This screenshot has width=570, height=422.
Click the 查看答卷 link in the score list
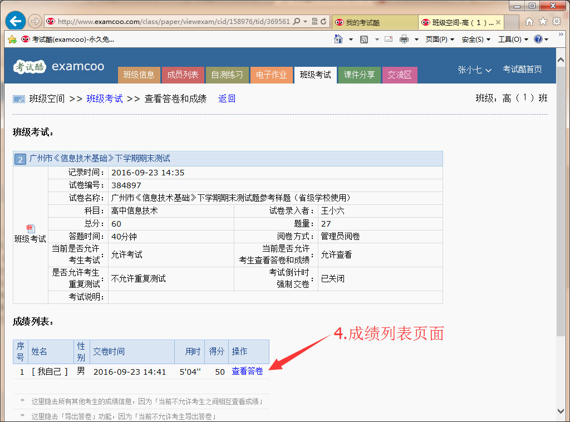[247, 371]
